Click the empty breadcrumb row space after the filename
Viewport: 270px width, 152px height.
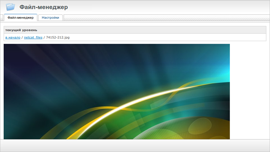tap(168, 38)
